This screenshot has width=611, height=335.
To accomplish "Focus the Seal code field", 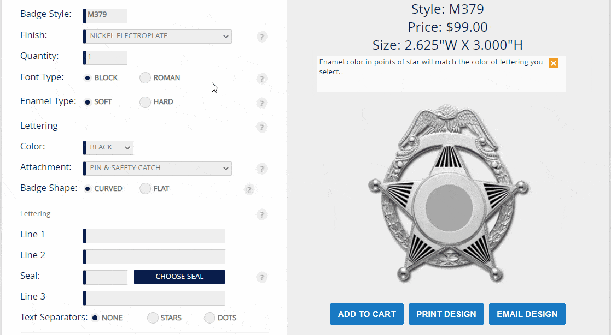I will (x=105, y=277).
